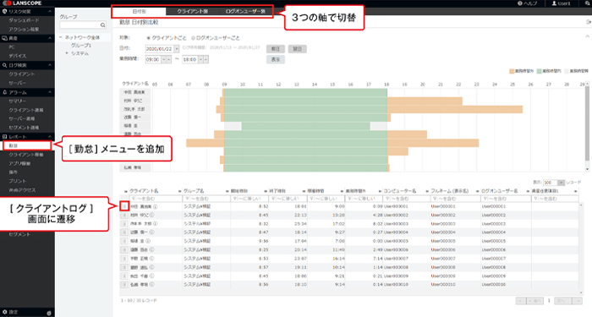Open client log button for User000002 row
Screen dimensions: 592x317
(124, 215)
